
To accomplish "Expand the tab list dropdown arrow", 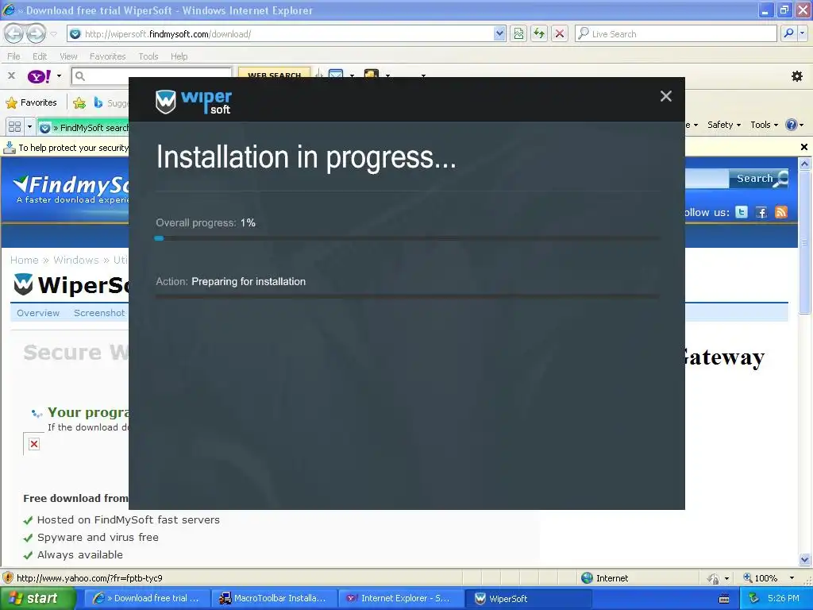I will [29, 126].
